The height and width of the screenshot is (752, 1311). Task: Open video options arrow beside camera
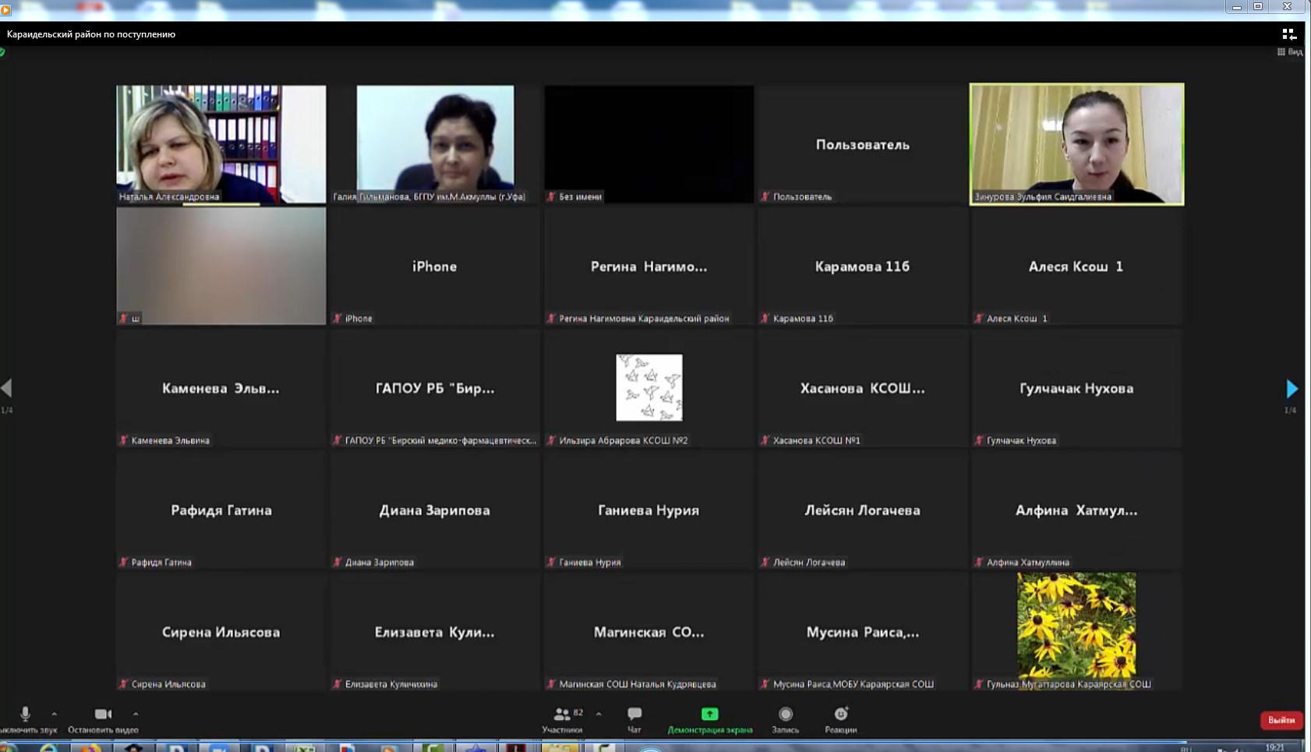pos(136,714)
